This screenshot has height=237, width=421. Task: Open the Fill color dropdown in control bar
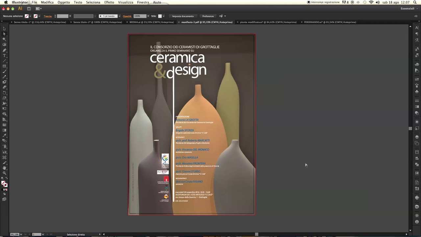[x=30, y=16]
